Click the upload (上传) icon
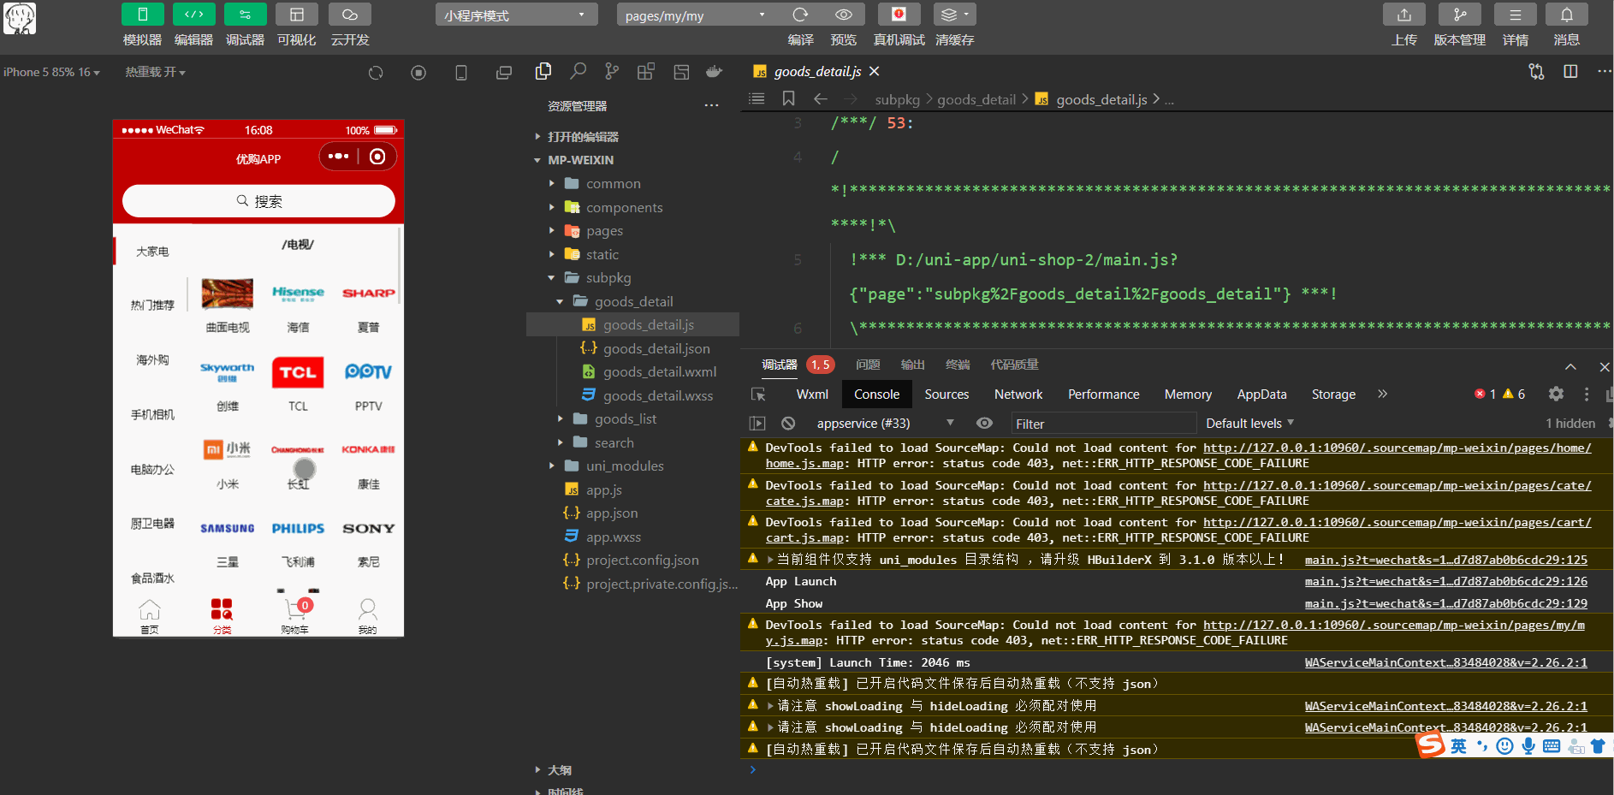Viewport: 1614px width, 795px height. 1403,15
